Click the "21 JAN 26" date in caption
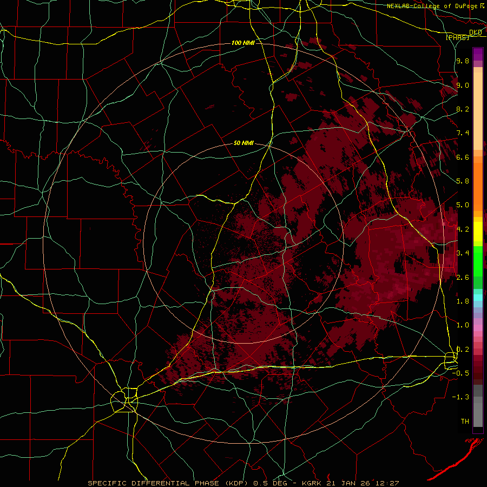 (347, 483)
